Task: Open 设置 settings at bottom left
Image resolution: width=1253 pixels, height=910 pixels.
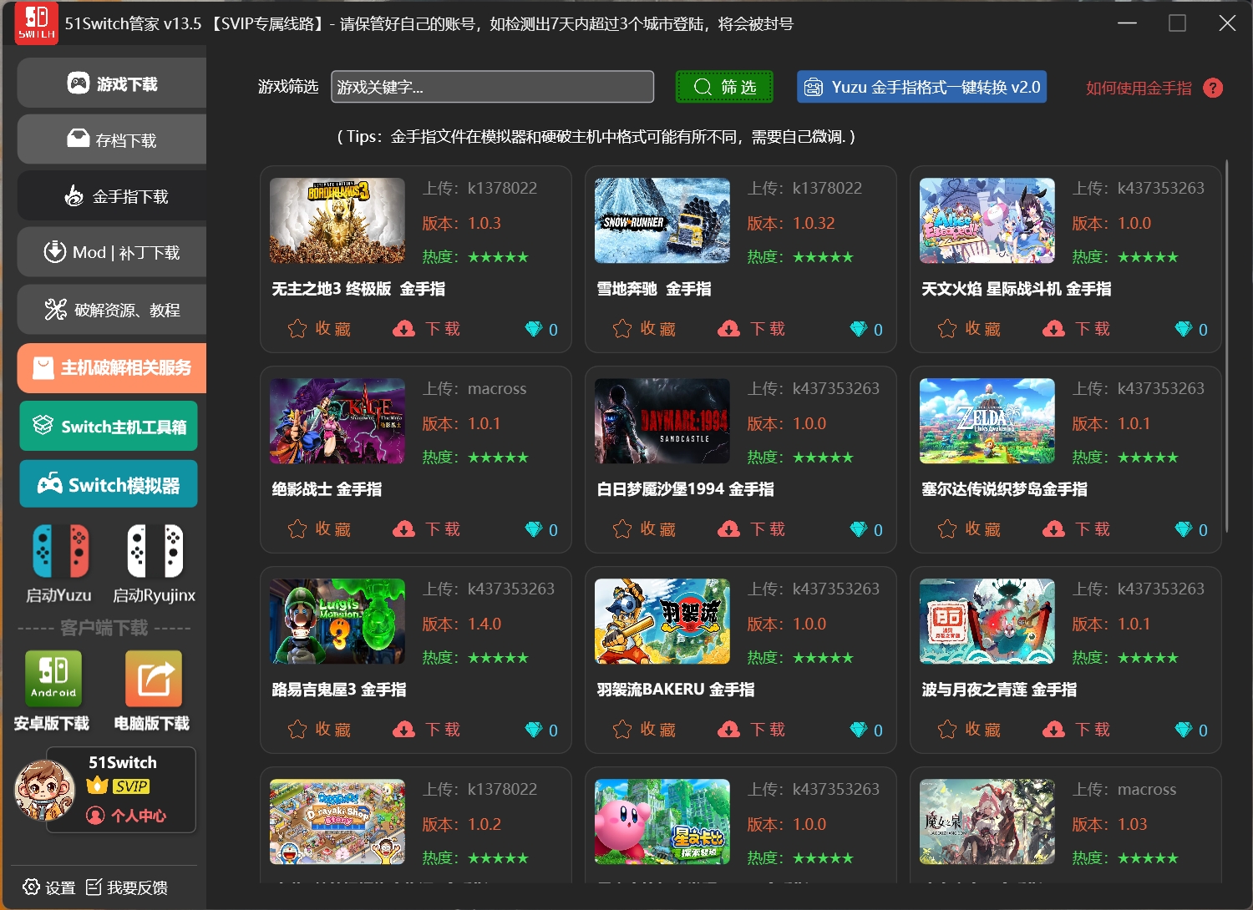Action: (x=49, y=887)
